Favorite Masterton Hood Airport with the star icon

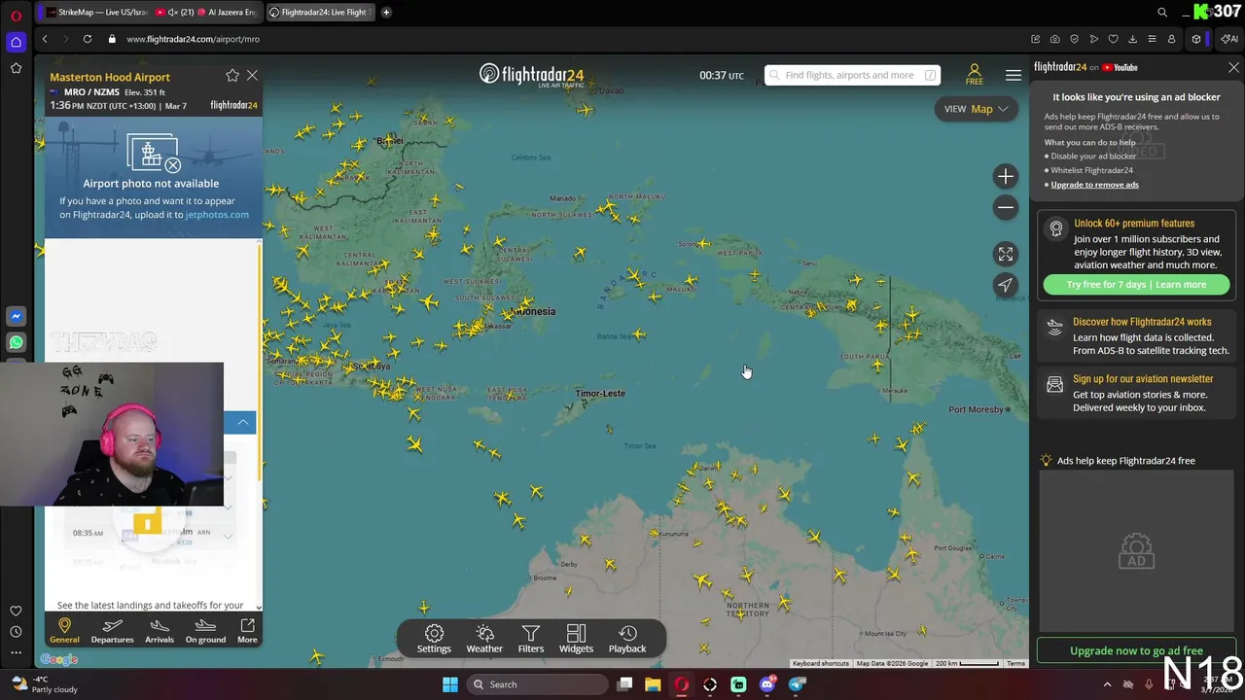(x=232, y=76)
